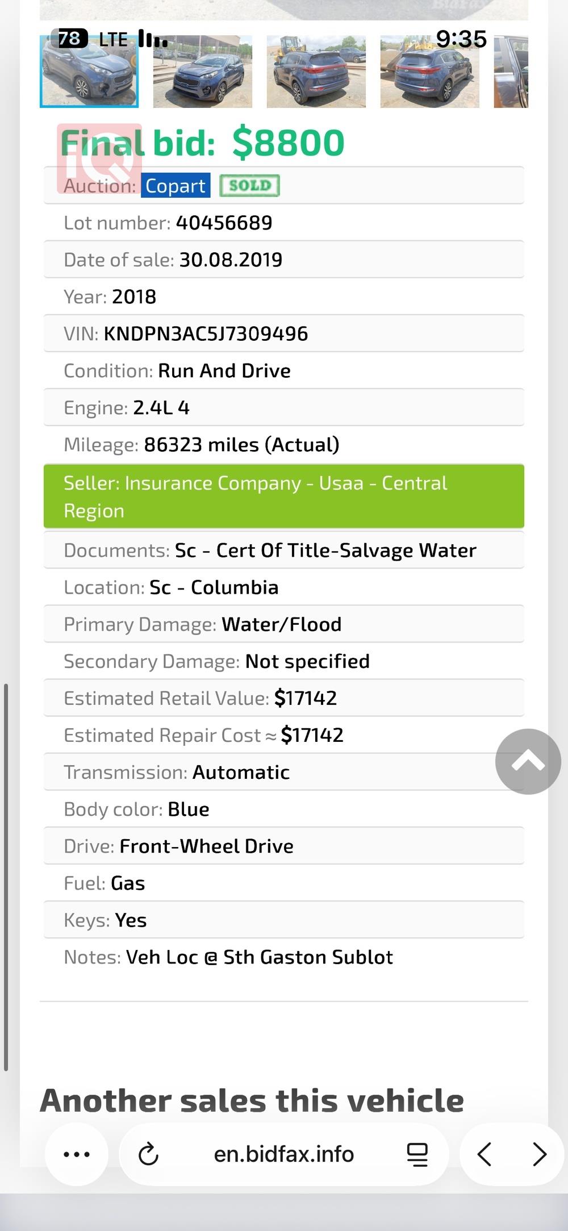
Task: Reload the page with refresh icon
Action: [148, 1154]
